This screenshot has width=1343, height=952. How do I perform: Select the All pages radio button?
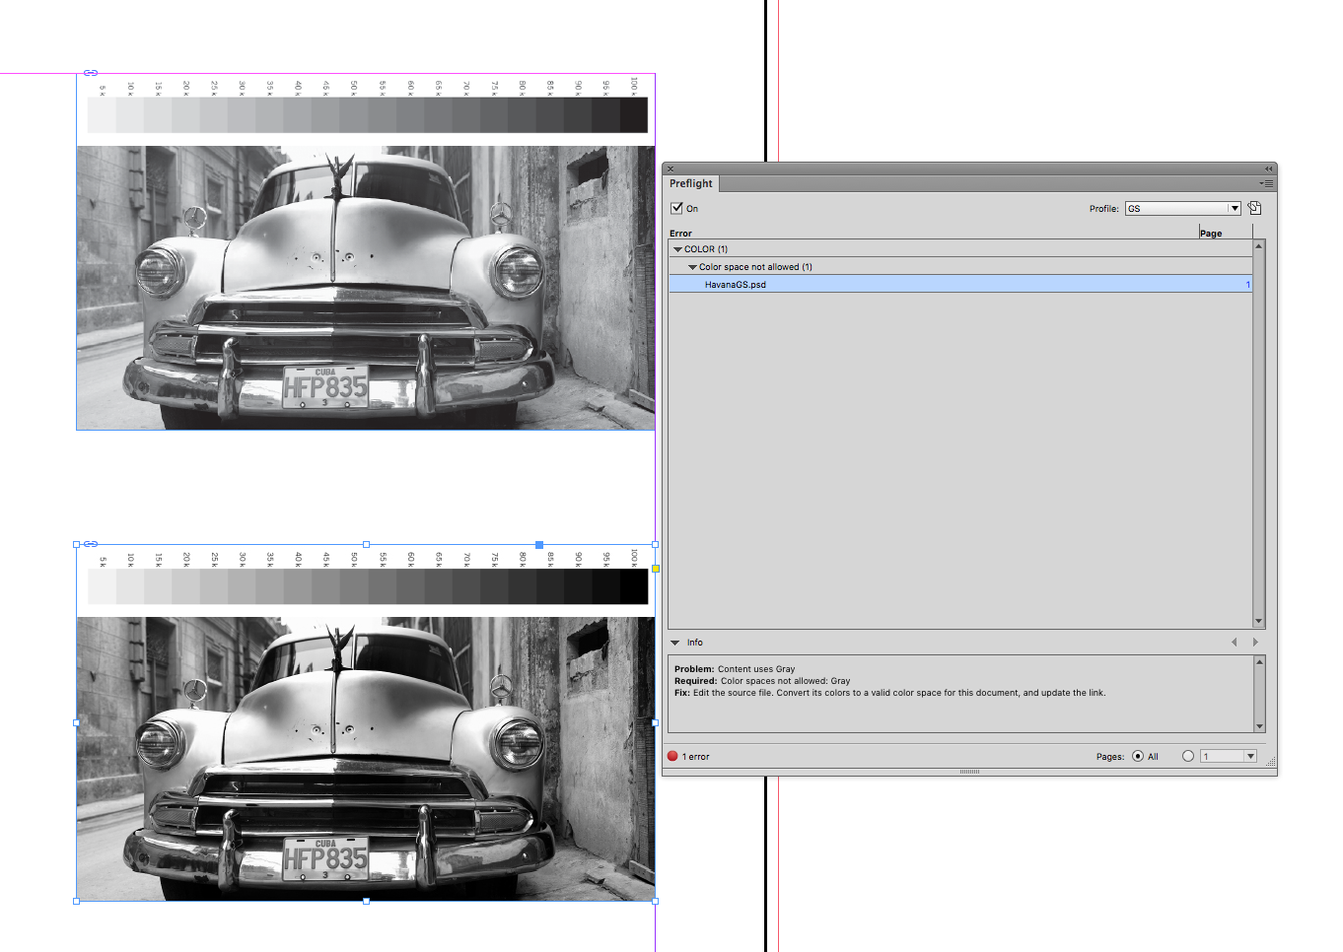tap(1138, 756)
